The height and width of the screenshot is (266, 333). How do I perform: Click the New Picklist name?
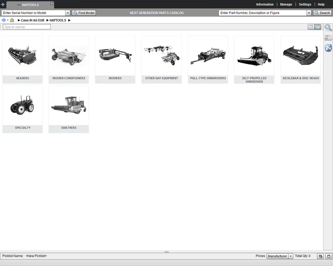(36, 256)
